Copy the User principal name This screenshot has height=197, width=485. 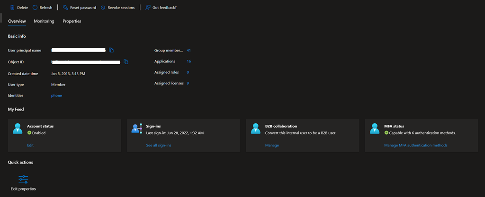[x=111, y=50]
